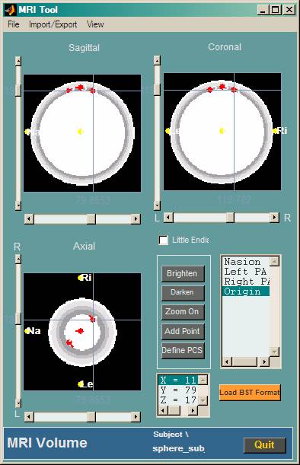Enable the Little Endian checkbox
The height and width of the screenshot is (465, 300).
163,240
